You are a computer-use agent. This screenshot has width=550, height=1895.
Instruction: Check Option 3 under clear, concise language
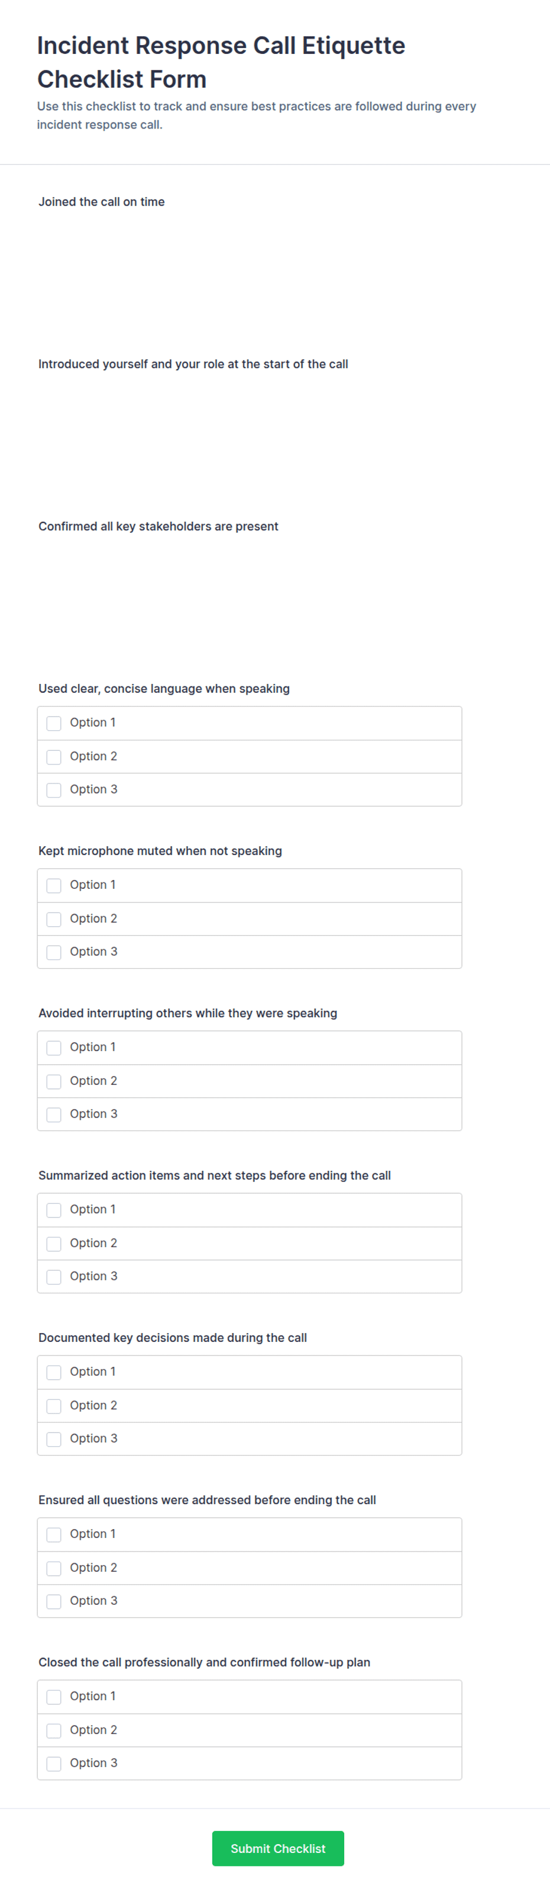[x=54, y=790]
